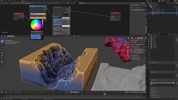Screen dimensions: 178x100
Task: Open the Keying menu in the timeline
Action: pos(11,92)
